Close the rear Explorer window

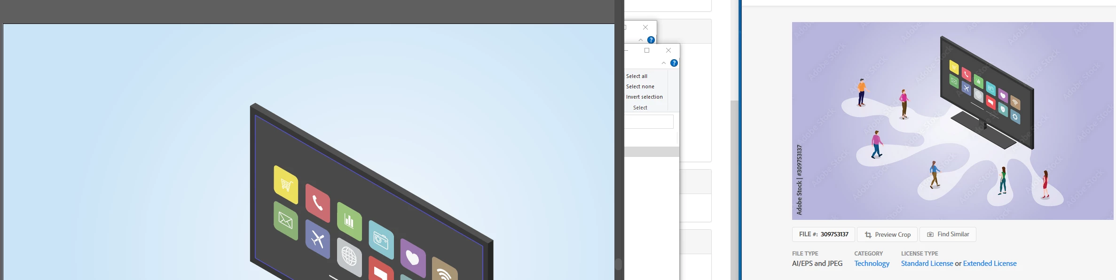coord(645,27)
